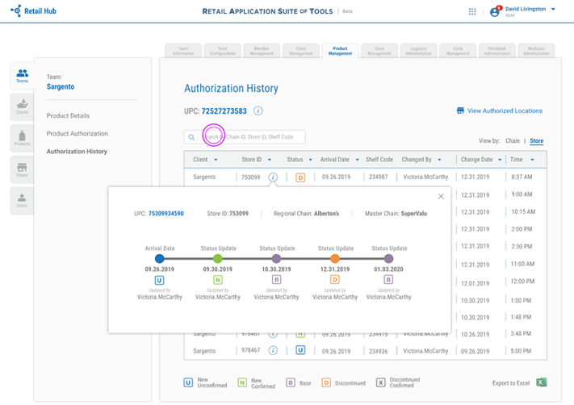Click the info icon beside the UPC number
Viewport: 574px width, 405px height.
pyautogui.click(x=258, y=111)
